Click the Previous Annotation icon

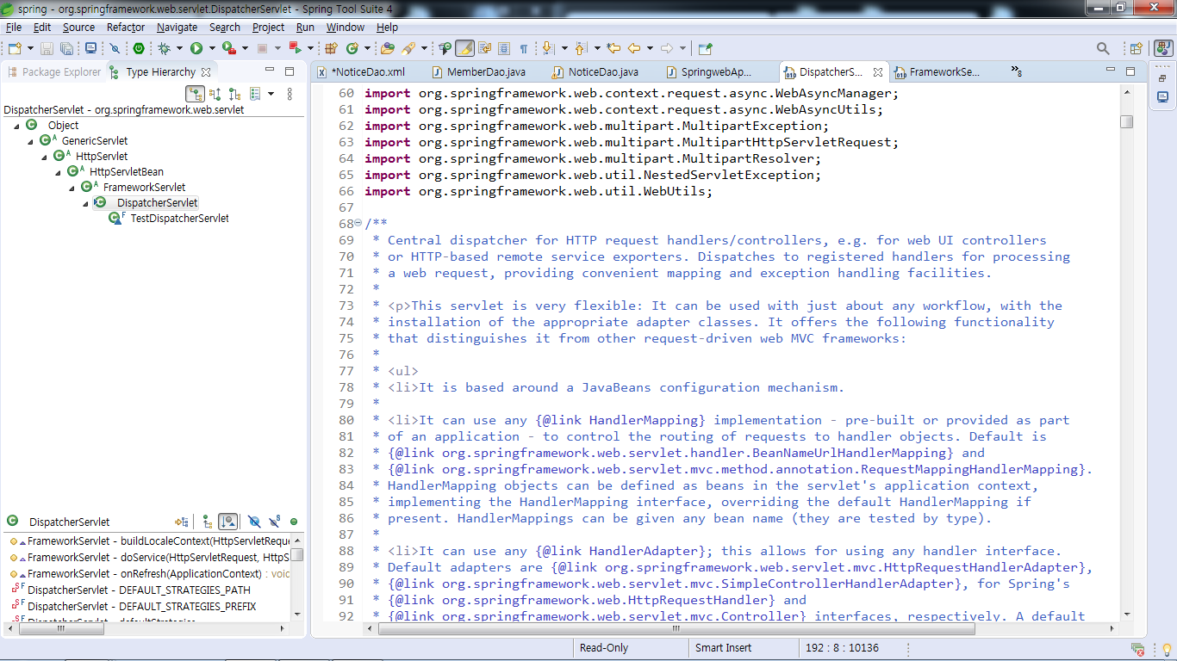580,48
